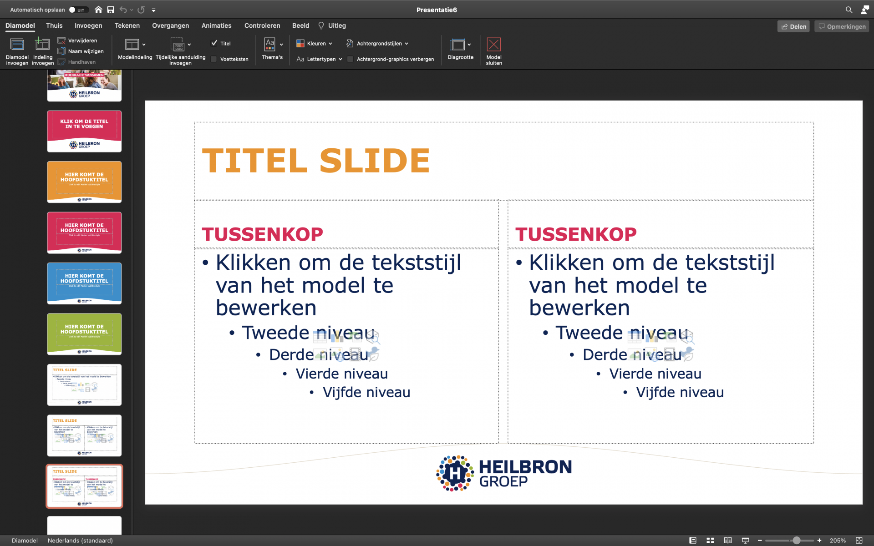Switch to the Invoegen tab

88,25
